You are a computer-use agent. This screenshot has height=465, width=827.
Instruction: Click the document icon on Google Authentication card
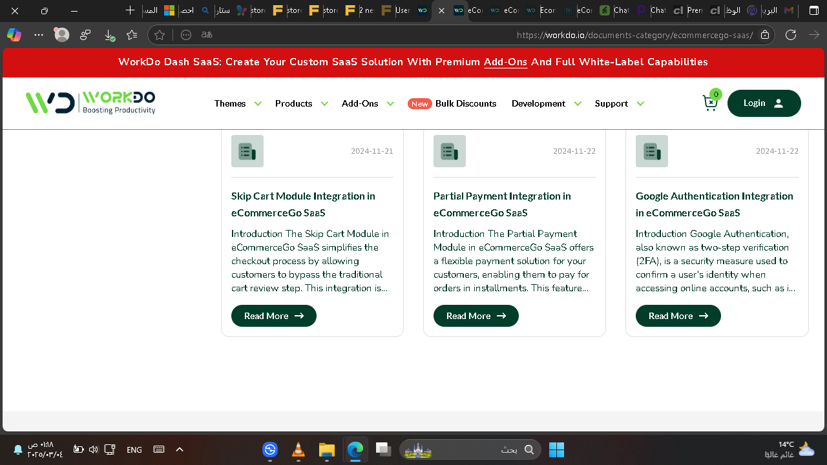652,151
